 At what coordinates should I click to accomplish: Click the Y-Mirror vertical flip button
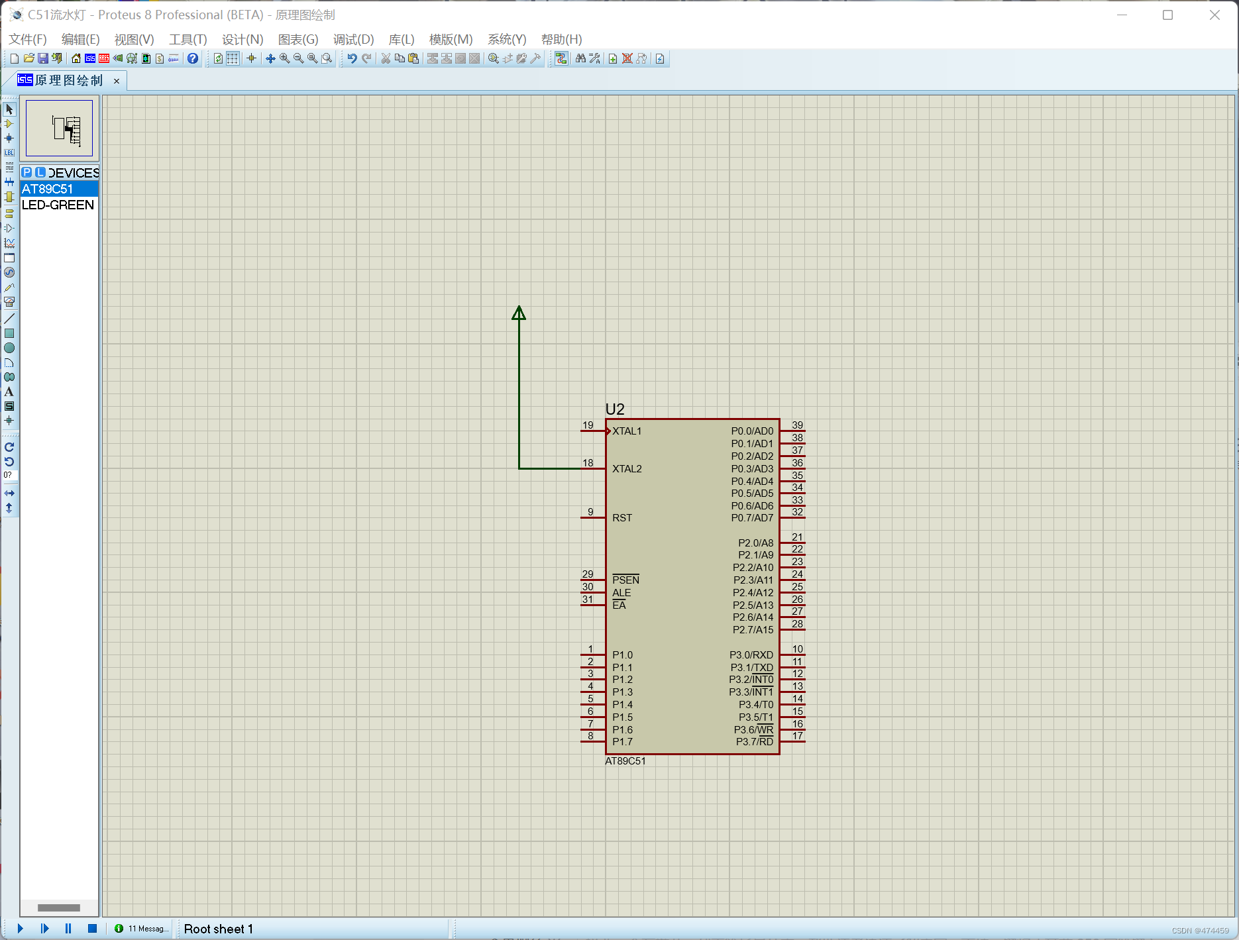9,508
